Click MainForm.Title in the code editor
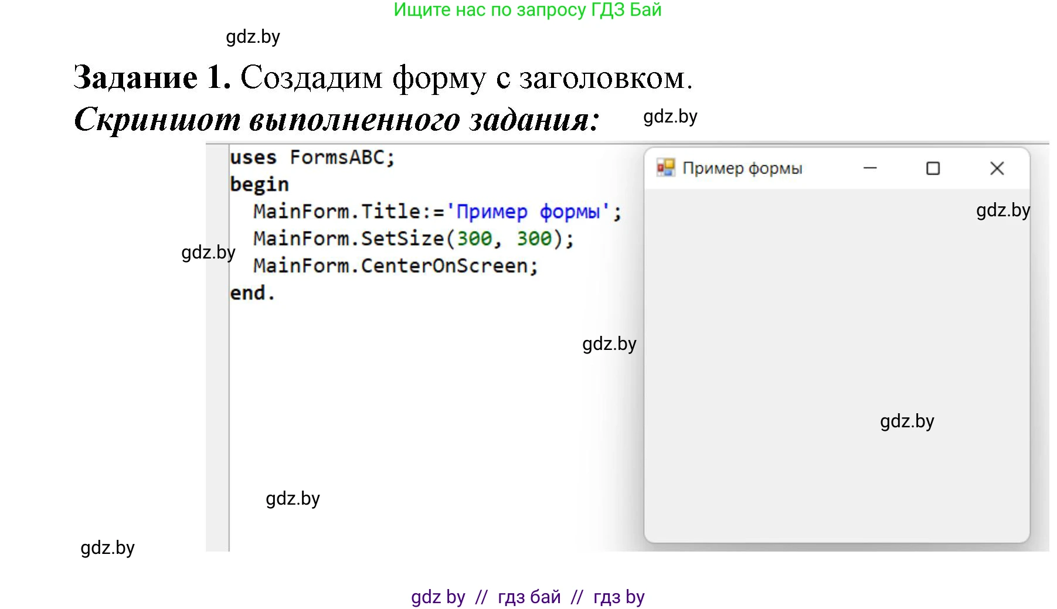Image resolution: width=1057 pixels, height=609 pixels. click(337, 212)
